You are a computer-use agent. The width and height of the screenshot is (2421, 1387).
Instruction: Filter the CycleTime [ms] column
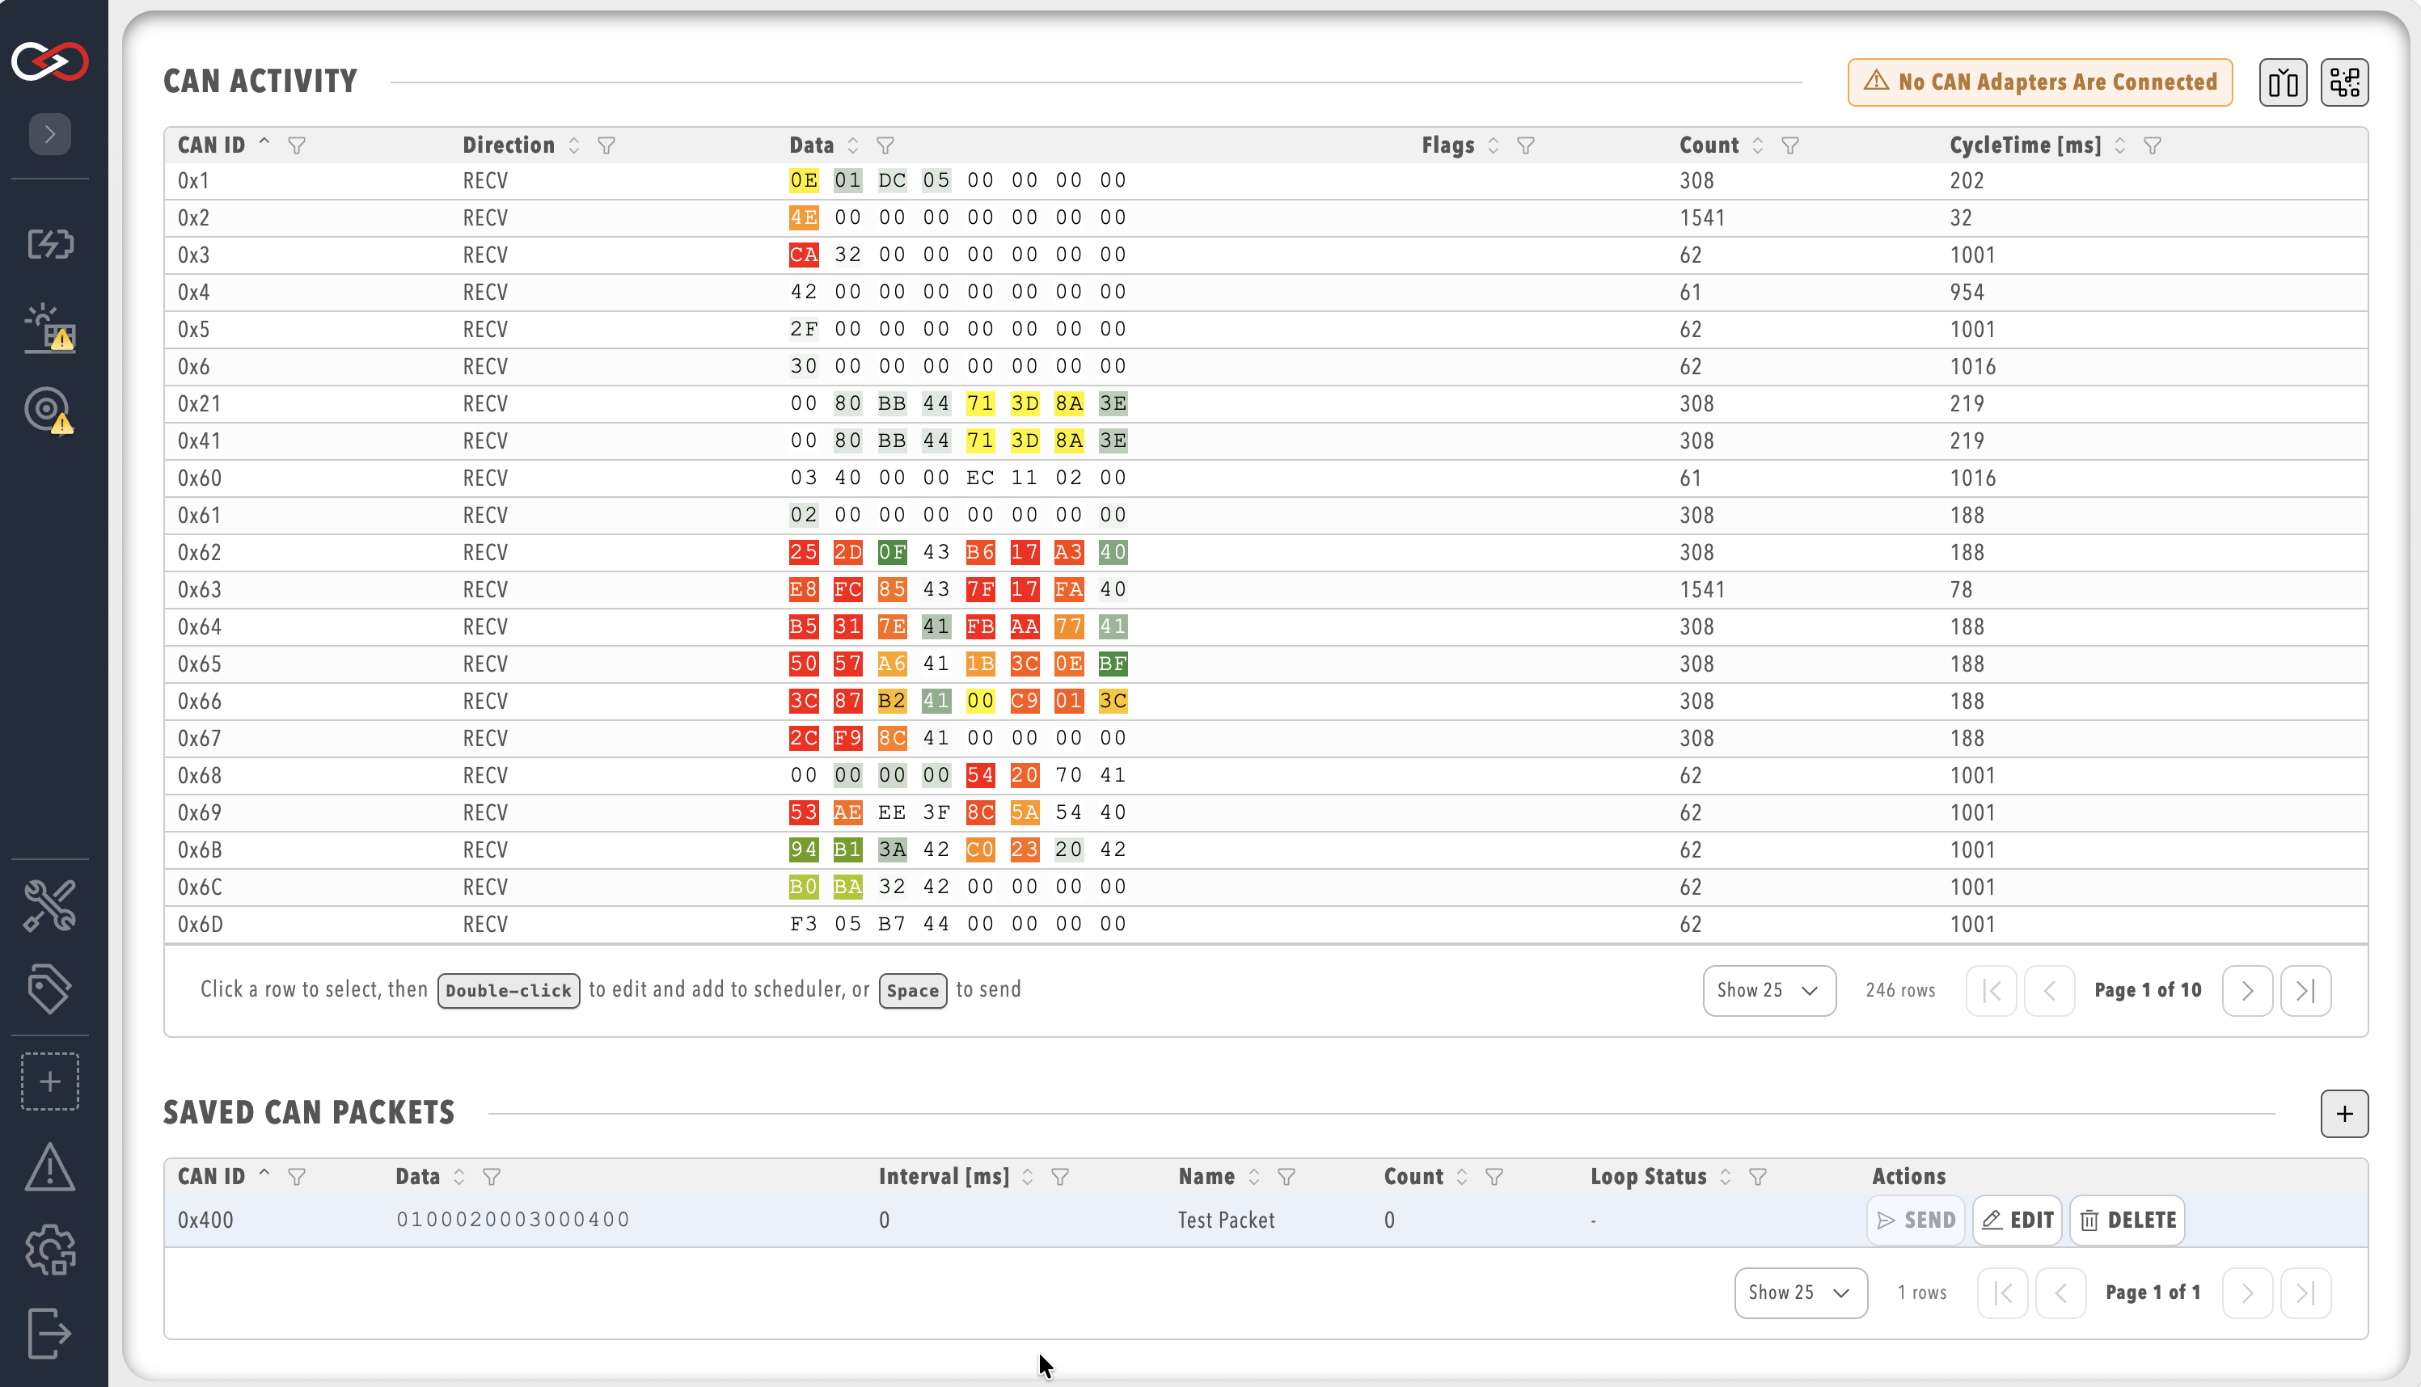tap(2153, 145)
